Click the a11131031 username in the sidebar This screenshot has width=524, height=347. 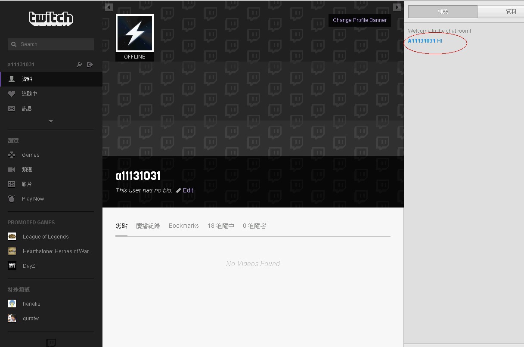[x=21, y=65]
